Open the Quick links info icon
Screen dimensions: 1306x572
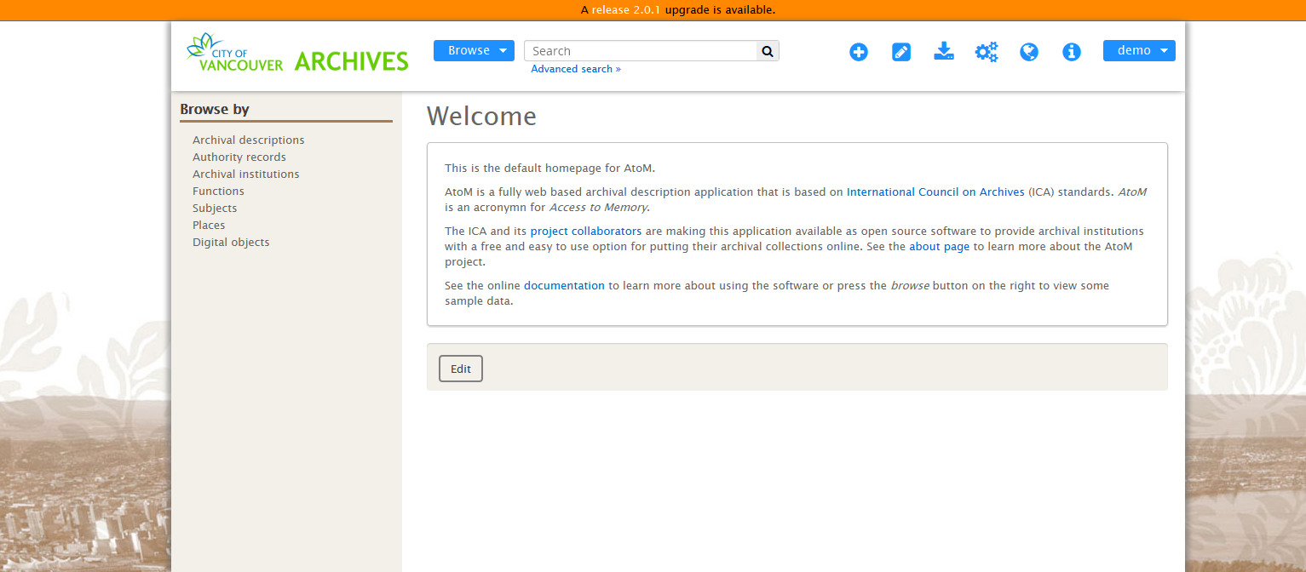click(1072, 52)
